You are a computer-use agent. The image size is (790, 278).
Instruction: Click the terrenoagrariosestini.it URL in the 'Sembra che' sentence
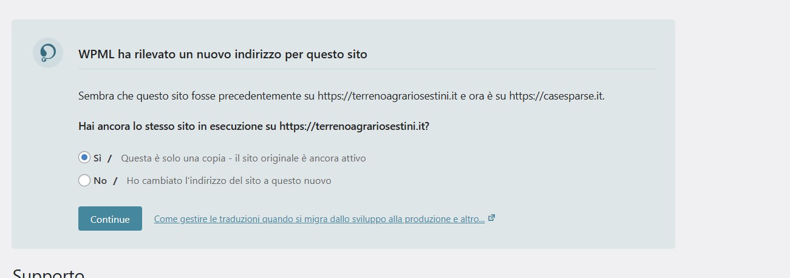point(387,96)
